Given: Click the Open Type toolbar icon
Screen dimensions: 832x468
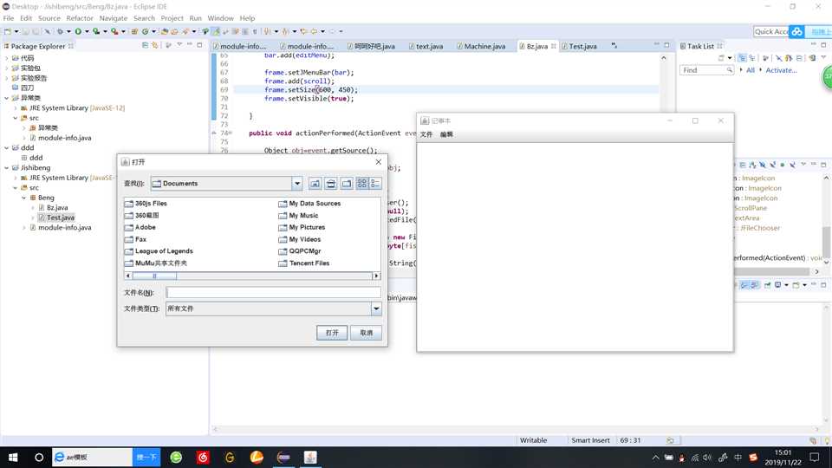Looking at the screenshot, I should click(165, 31).
